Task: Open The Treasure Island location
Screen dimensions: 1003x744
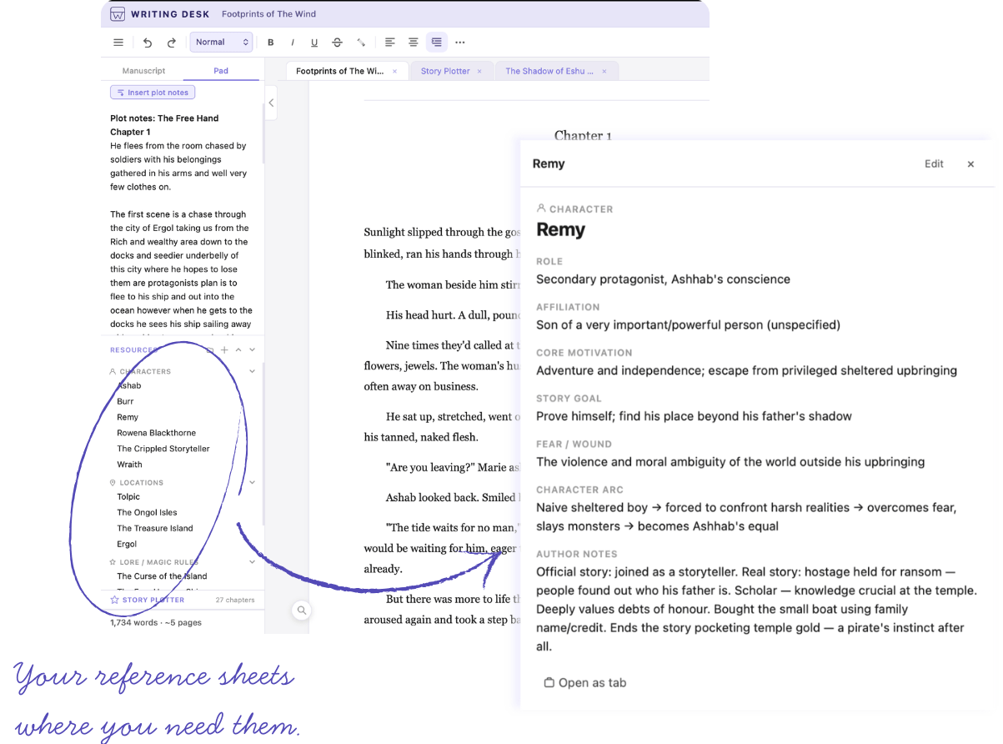Action: (155, 529)
